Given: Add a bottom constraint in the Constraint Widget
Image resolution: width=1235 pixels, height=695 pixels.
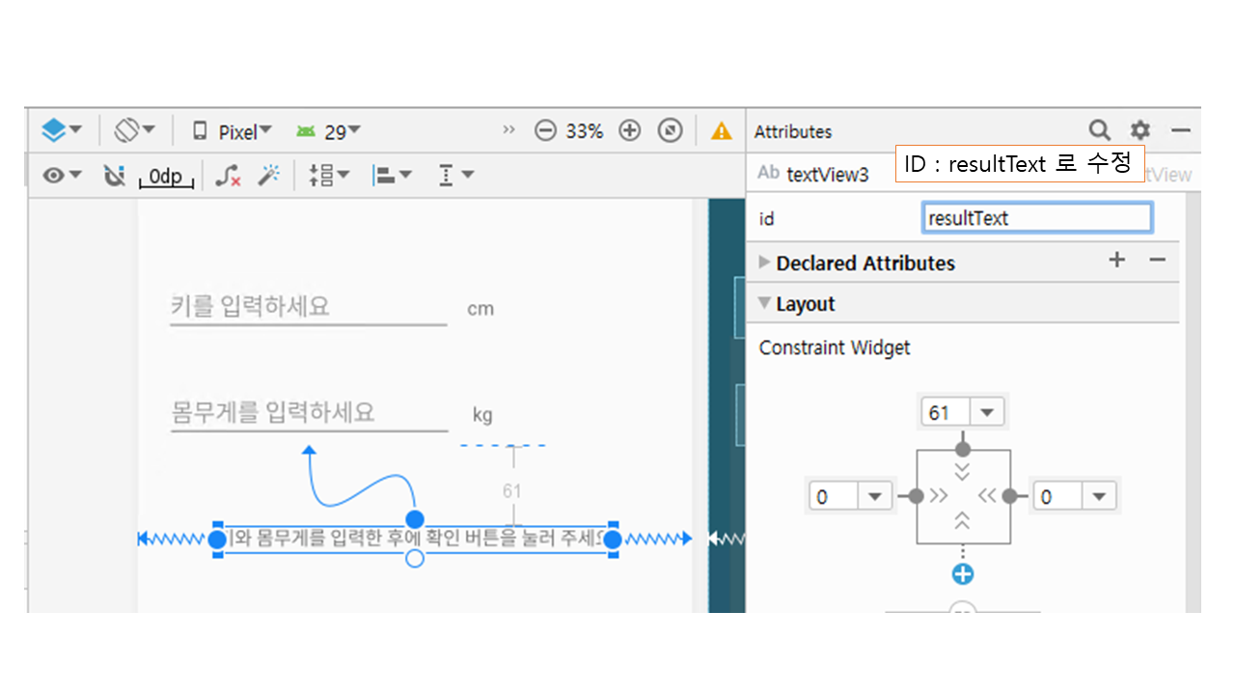Looking at the screenshot, I should pos(962,575).
